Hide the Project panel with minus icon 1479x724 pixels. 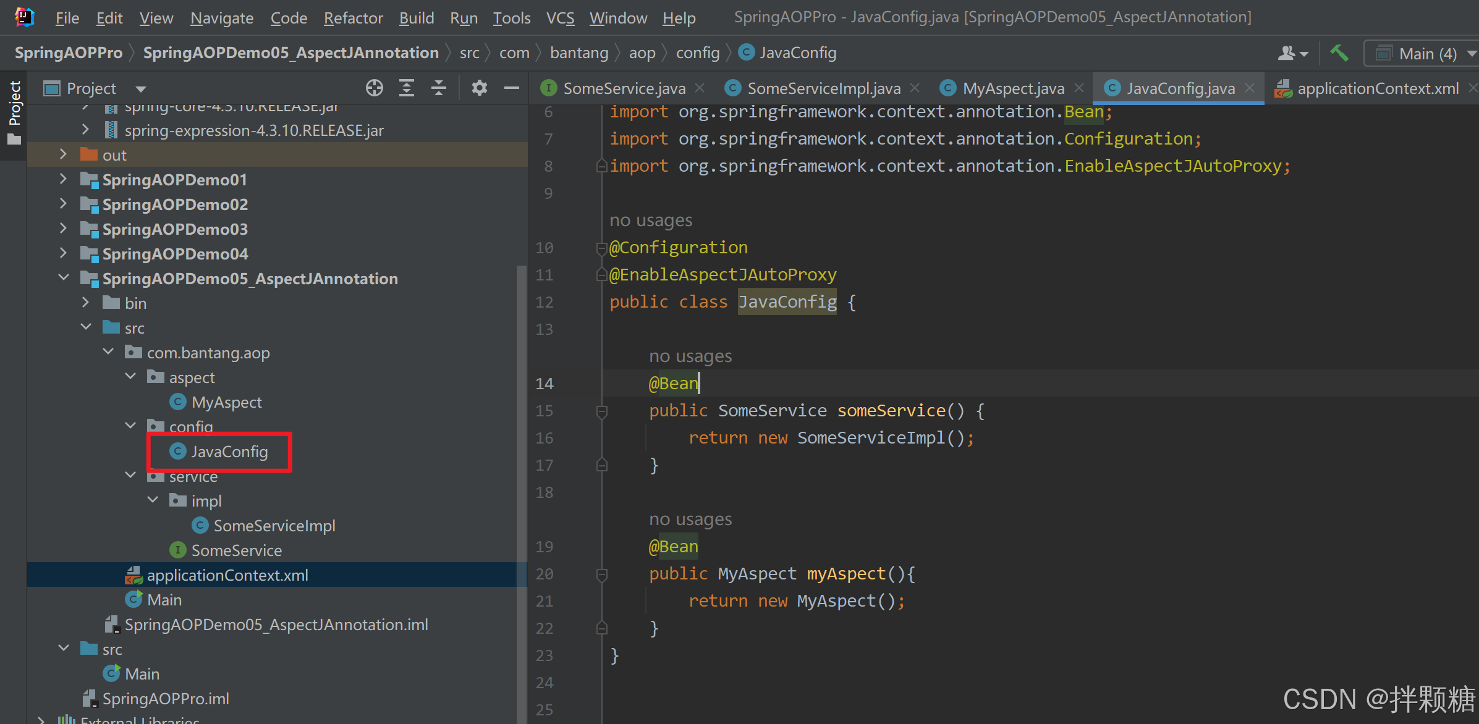click(x=511, y=88)
